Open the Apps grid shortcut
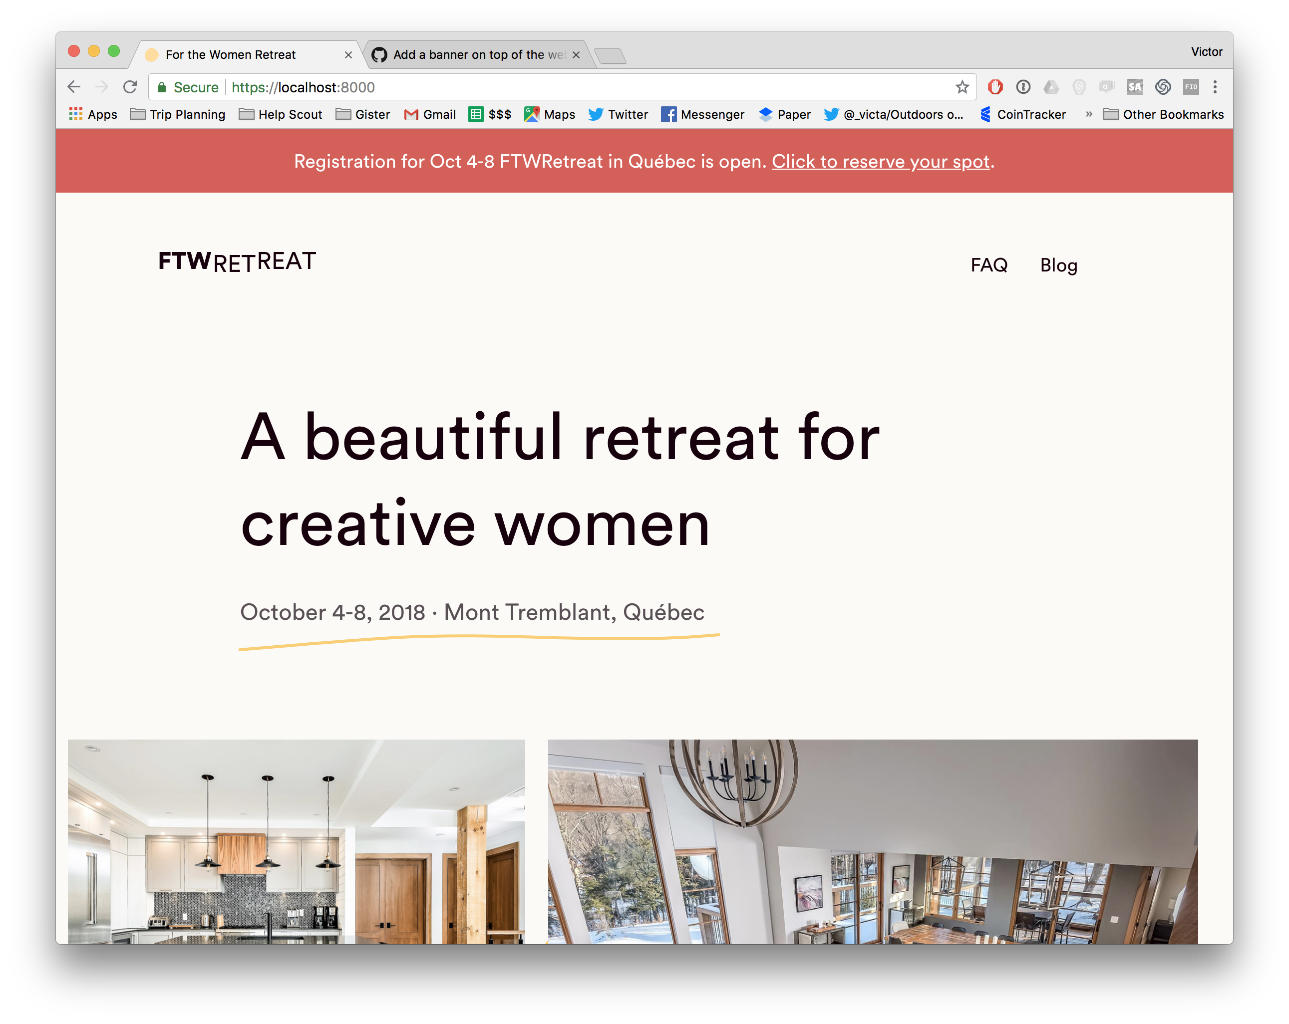The height and width of the screenshot is (1024, 1289). click(x=93, y=114)
